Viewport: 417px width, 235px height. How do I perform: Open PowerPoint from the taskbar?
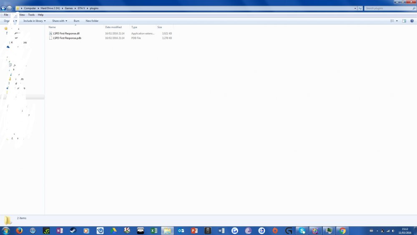pos(194,230)
